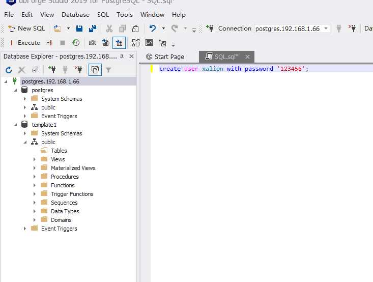Image resolution: width=373 pixels, height=282 pixels.
Task: Open the Edit menu
Action: pos(27,15)
